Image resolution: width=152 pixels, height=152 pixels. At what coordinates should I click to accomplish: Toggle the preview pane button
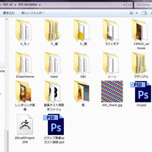145,13
